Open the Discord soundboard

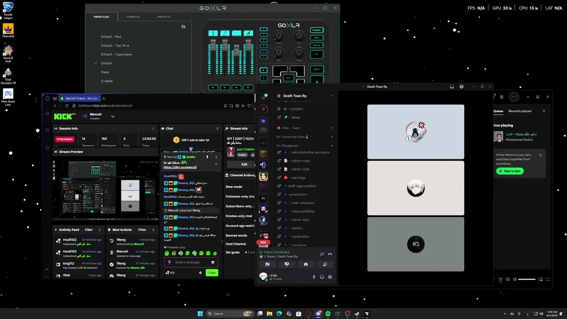325,264
